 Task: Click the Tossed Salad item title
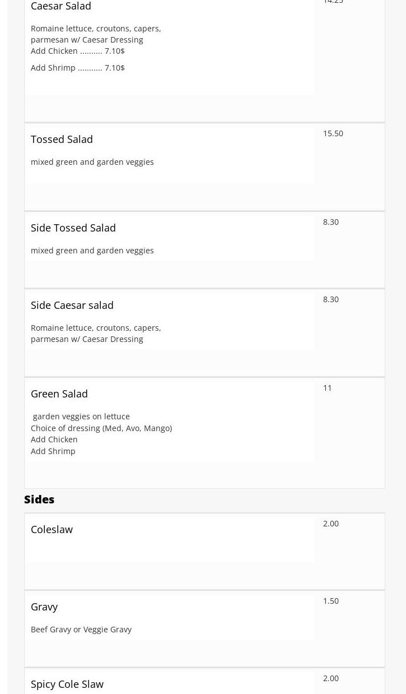(x=62, y=139)
